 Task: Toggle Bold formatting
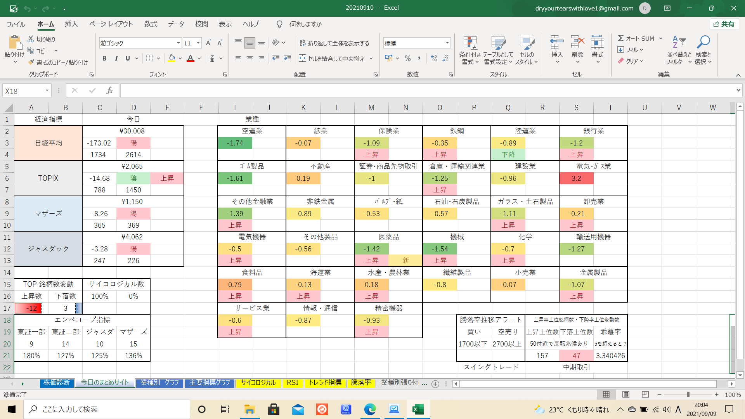coord(104,59)
